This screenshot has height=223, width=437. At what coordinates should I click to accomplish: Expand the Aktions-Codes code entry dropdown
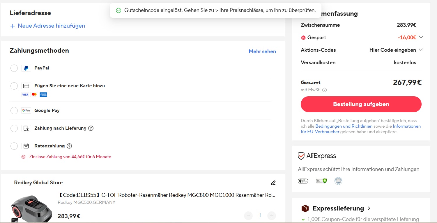coord(420,50)
